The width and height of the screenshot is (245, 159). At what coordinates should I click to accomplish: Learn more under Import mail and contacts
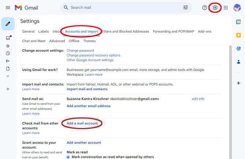point(31,89)
